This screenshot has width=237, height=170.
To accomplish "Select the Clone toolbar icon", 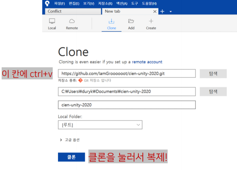I will click(x=112, y=24).
